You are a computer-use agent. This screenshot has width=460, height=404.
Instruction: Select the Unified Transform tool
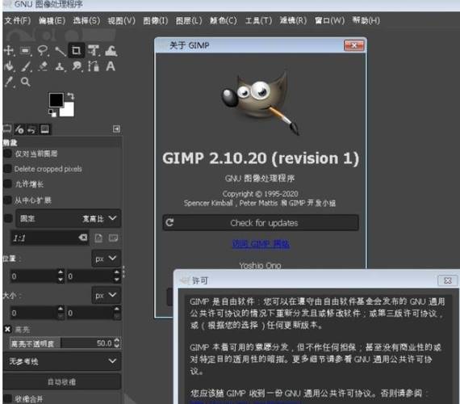point(94,51)
